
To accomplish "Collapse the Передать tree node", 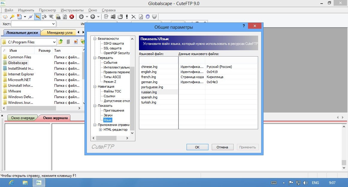I will coord(95,58).
